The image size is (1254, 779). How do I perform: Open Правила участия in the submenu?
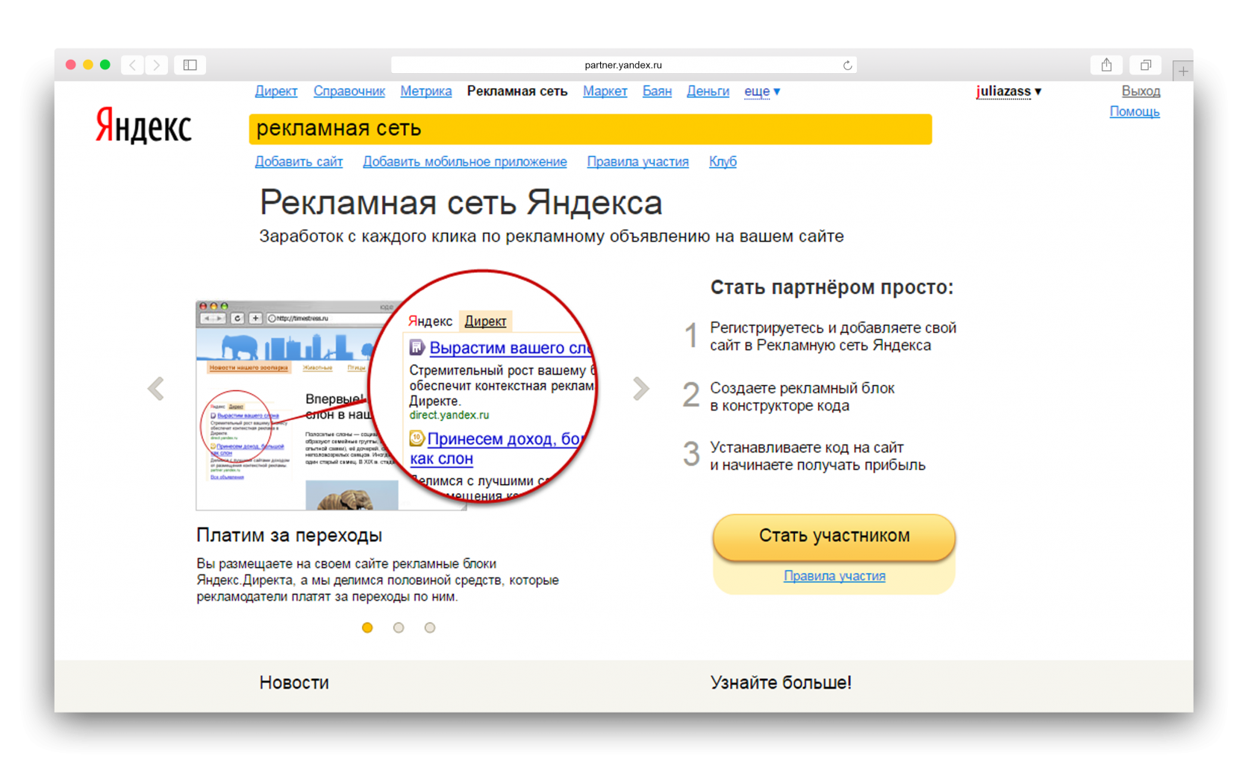click(637, 162)
